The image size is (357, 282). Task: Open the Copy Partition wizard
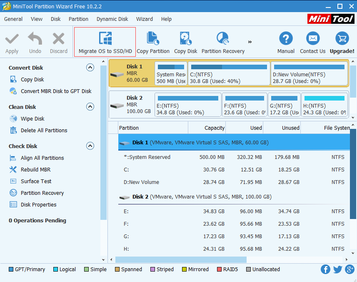click(153, 43)
